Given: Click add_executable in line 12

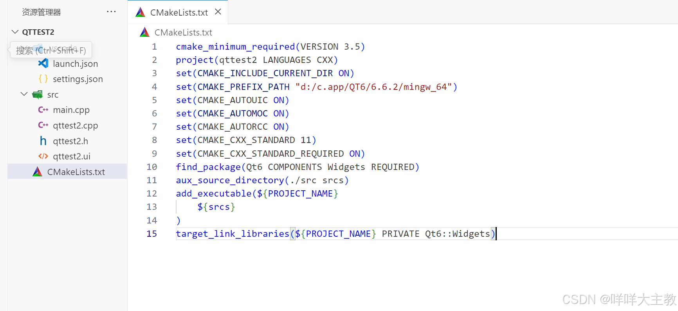Looking at the screenshot, I should (x=214, y=193).
